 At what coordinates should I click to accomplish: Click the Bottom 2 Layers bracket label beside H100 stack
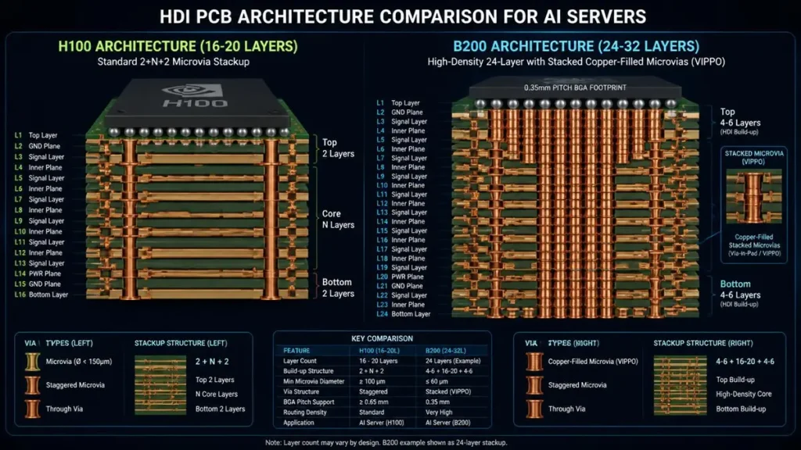coord(338,287)
